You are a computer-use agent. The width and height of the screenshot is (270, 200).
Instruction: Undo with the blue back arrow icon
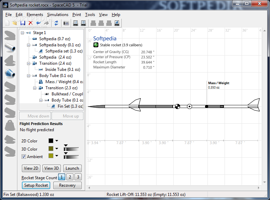pyautogui.click(x=39, y=23)
